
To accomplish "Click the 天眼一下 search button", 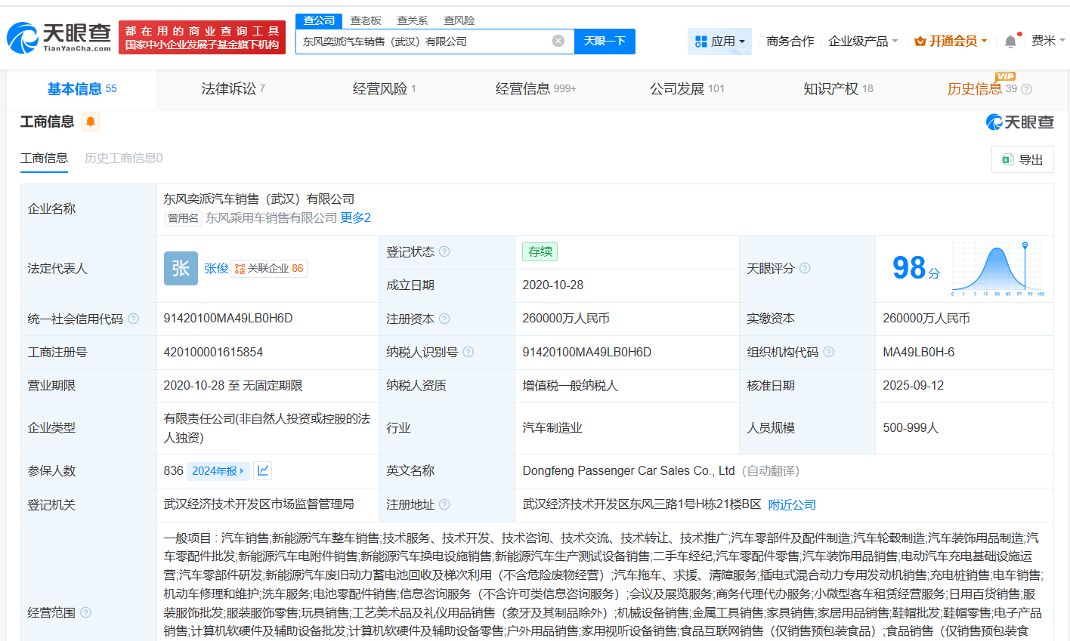I will pyautogui.click(x=605, y=42).
